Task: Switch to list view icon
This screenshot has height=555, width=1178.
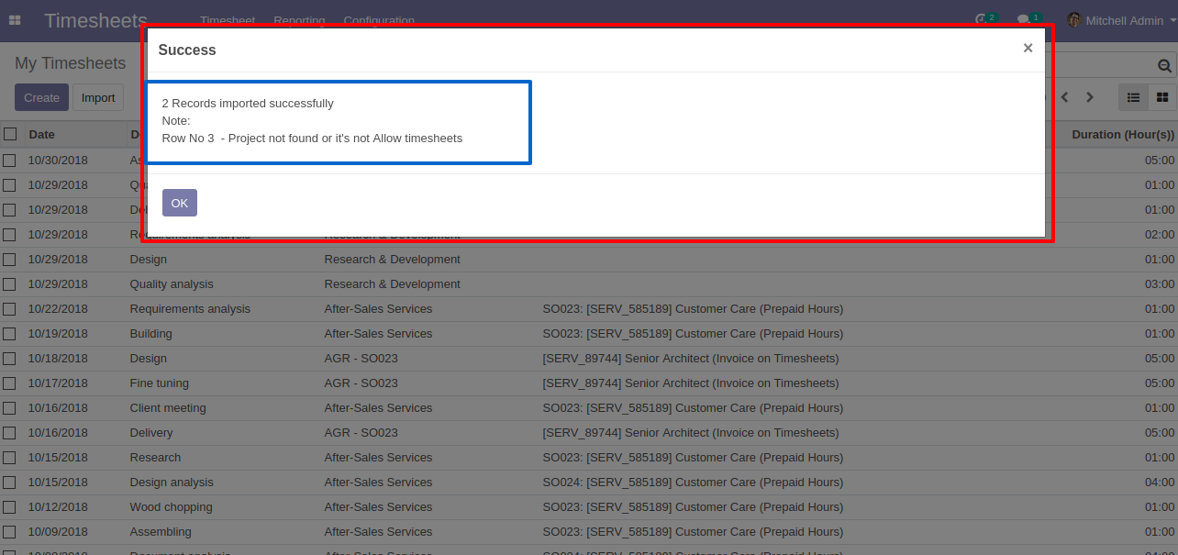Action: click(x=1134, y=97)
